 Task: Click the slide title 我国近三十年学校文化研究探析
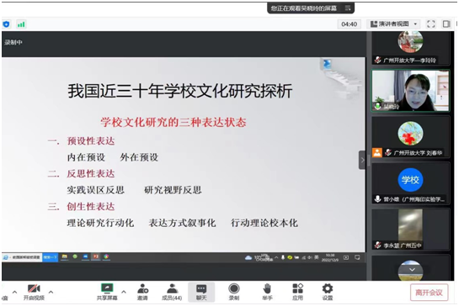pos(180,91)
